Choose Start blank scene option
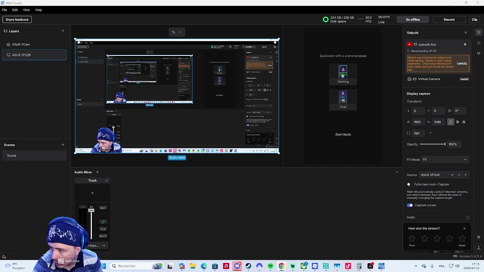This screenshot has height=272, width=484. coord(343,134)
